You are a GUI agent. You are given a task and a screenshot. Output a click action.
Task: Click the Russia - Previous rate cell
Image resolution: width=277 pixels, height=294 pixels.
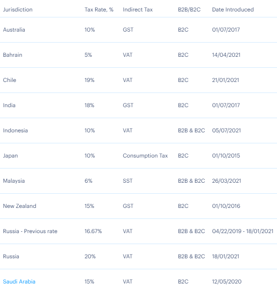coord(30,231)
